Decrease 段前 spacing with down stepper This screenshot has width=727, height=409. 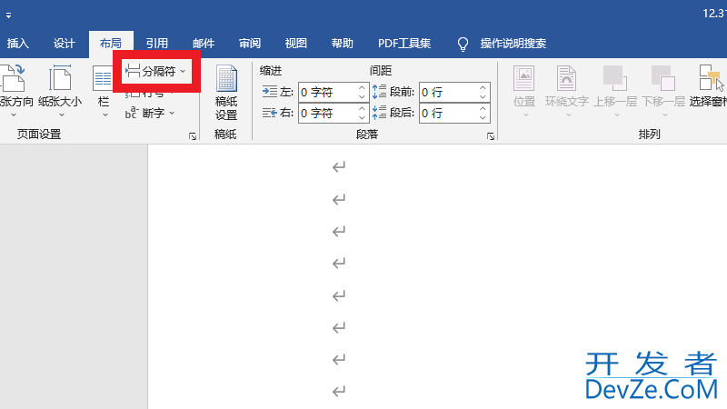[x=483, y=97]
